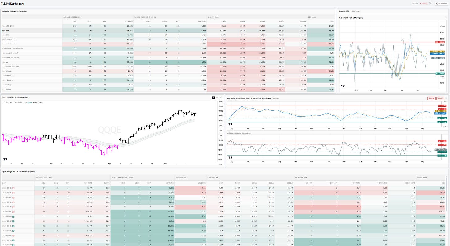Select the Standard tab in McClellan panel

[276, 98]
